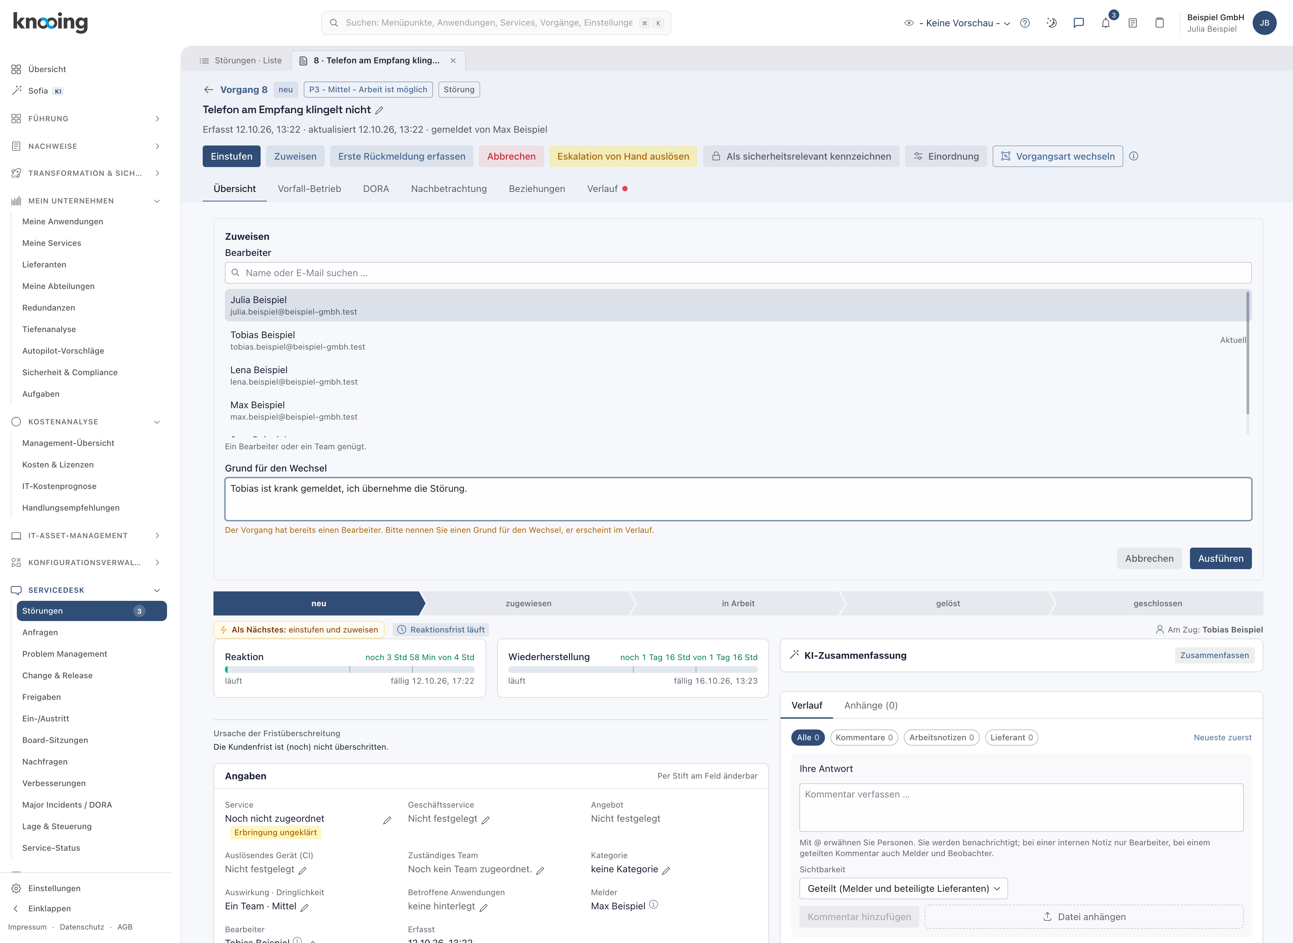Image resolution: width=1293 pixels, height=943 pixels.
Task: Filter Verlauf by Lieferant
Action: coord(1011,738)
